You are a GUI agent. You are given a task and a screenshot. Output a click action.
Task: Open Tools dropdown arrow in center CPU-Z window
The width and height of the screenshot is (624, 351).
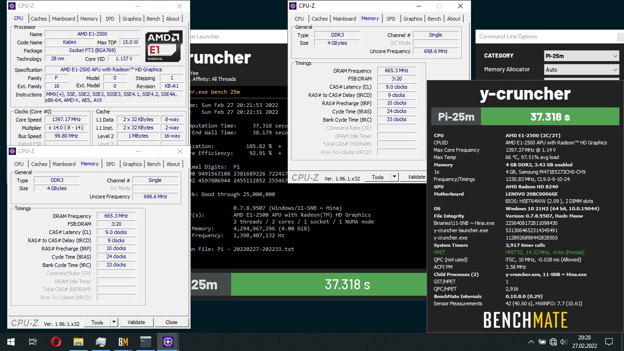pos(395,177)
